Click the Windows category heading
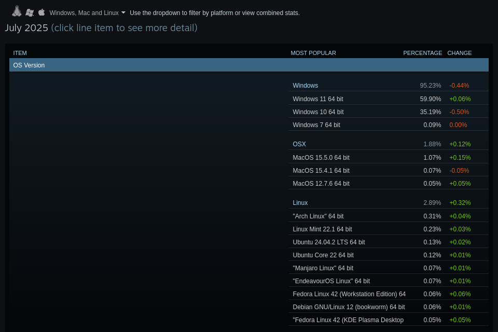The height and width of the screenshot is (332, 498). [305, 86]
